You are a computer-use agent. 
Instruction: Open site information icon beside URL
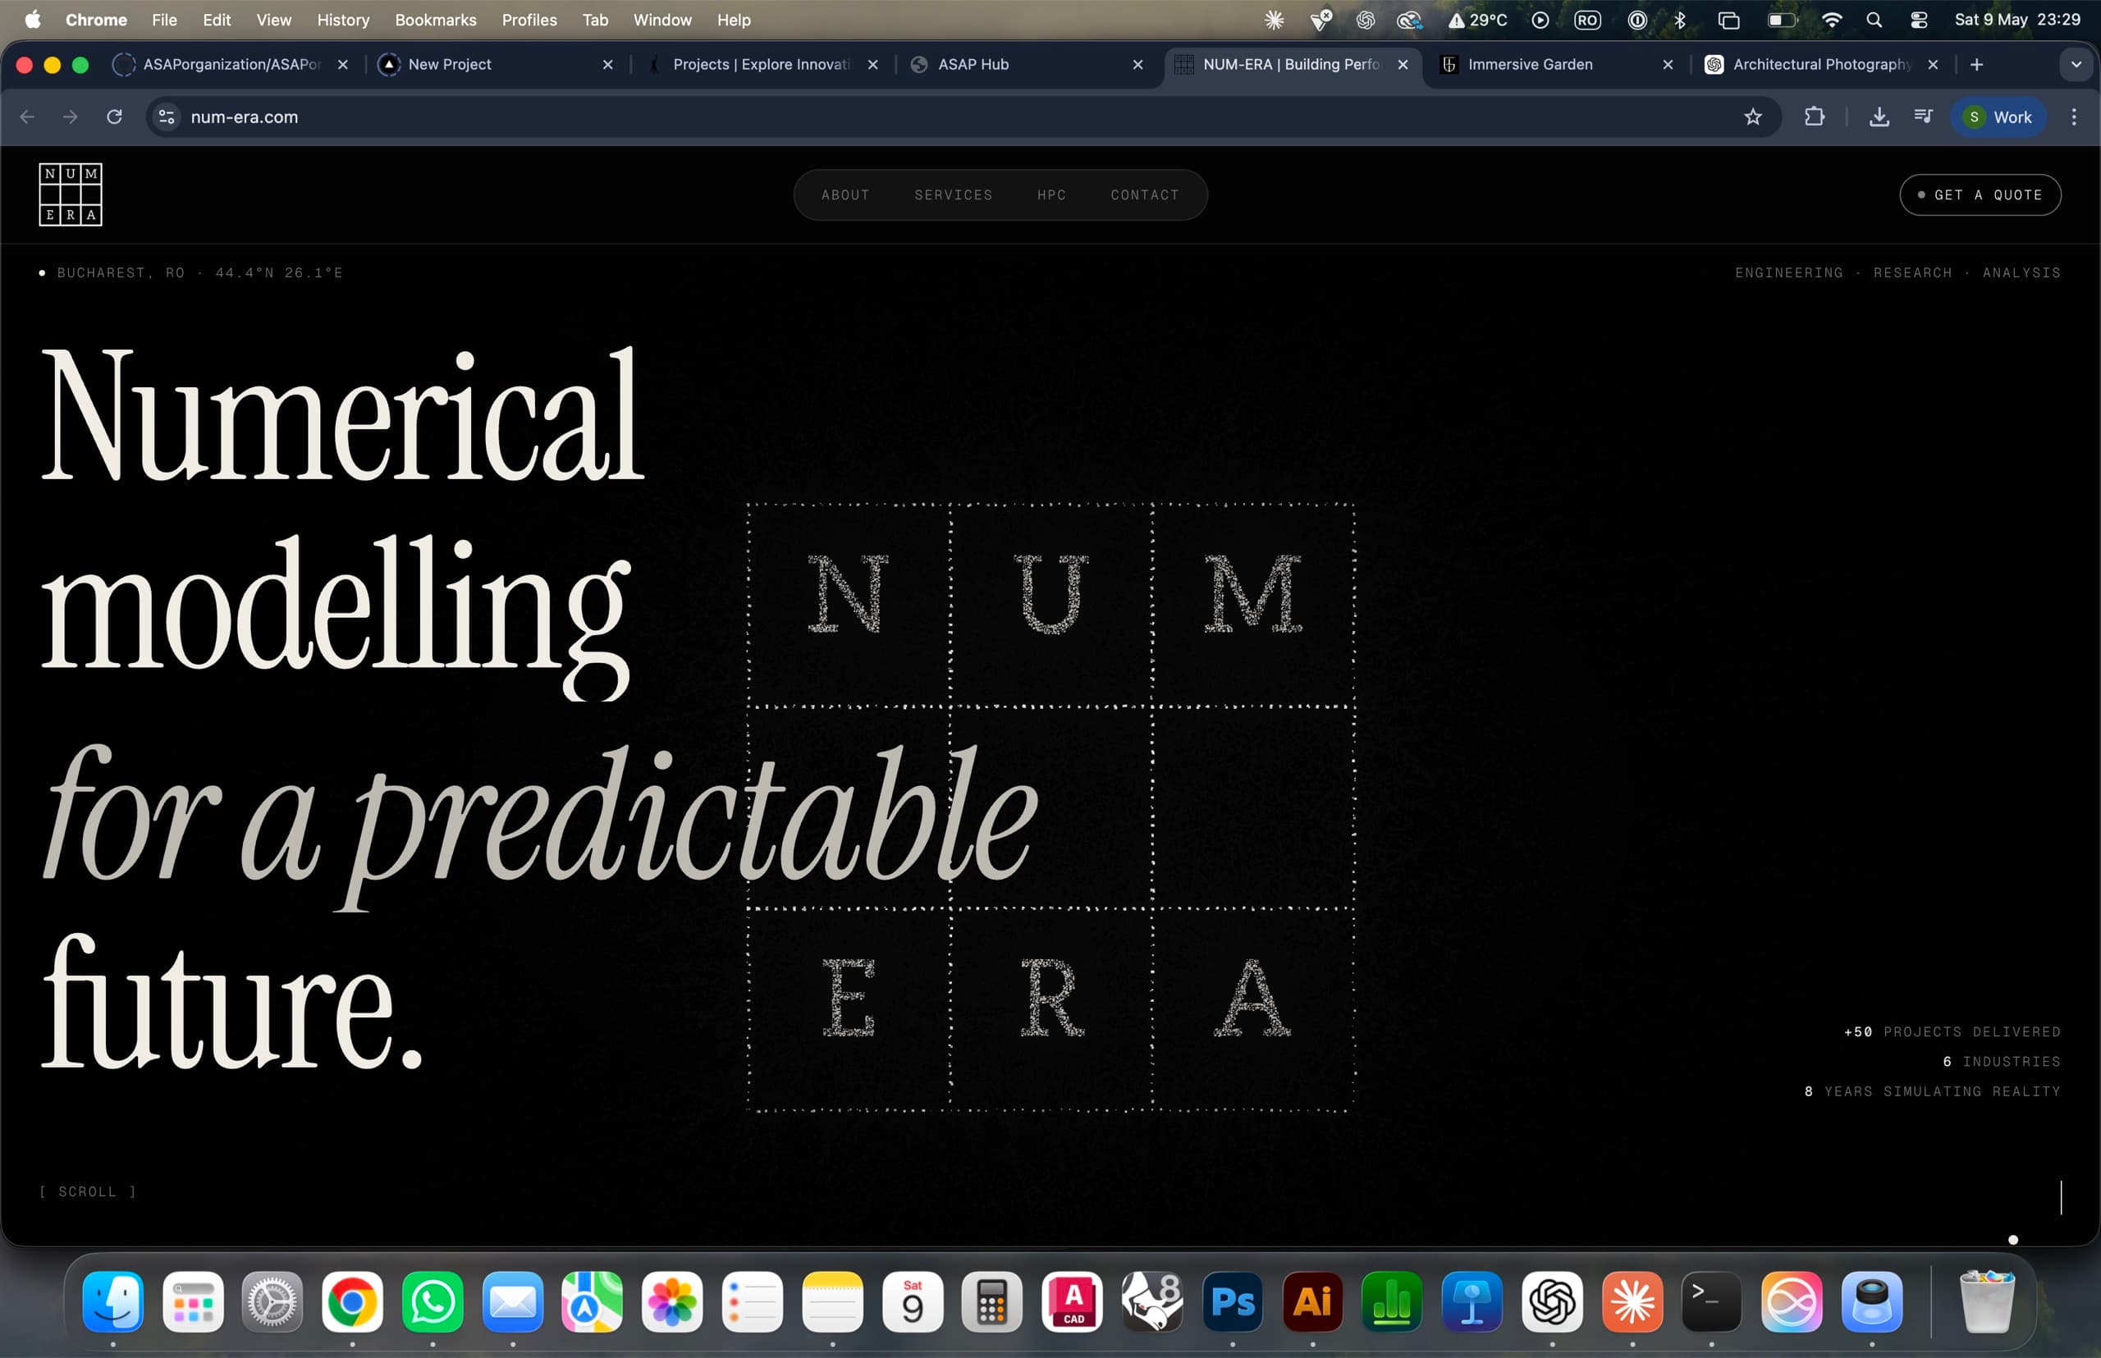coord(167,117)
